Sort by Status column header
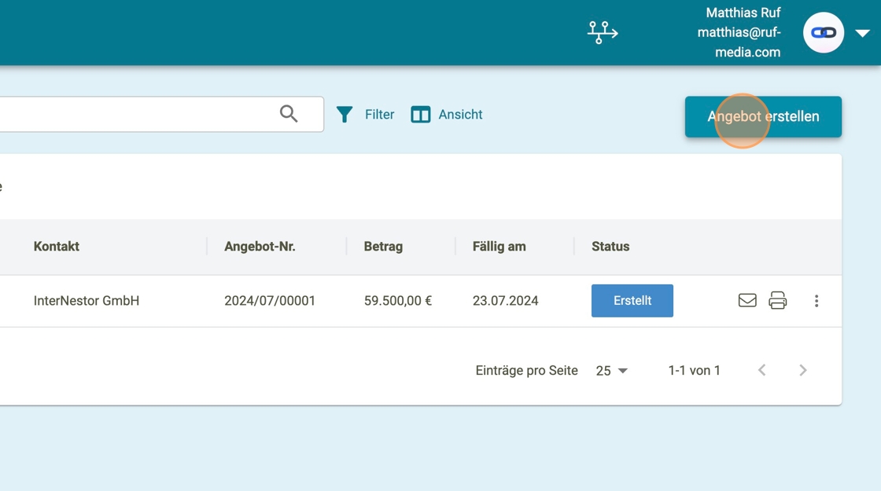 click(x=610, y=247)
